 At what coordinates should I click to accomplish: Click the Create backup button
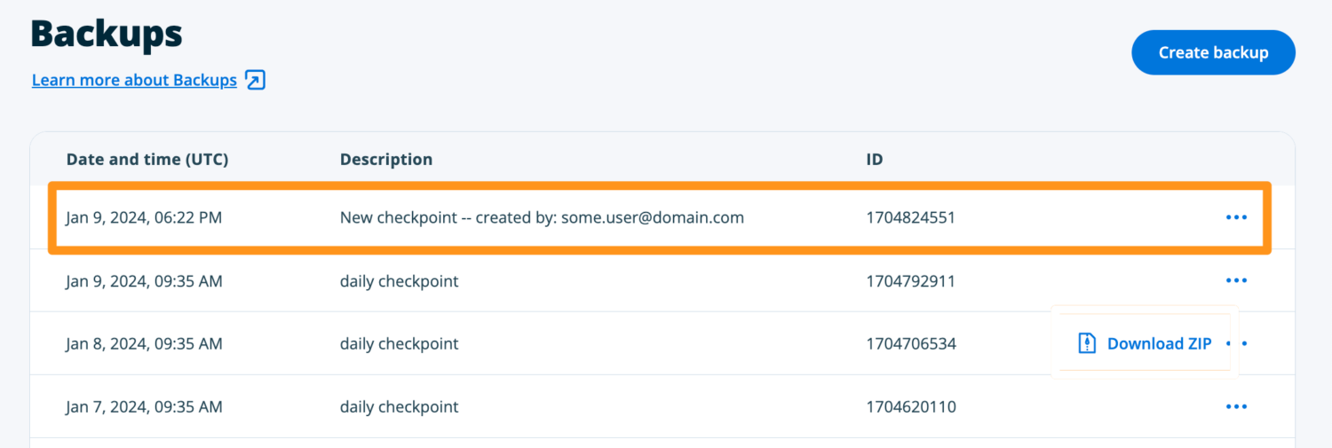(1212, 53)
